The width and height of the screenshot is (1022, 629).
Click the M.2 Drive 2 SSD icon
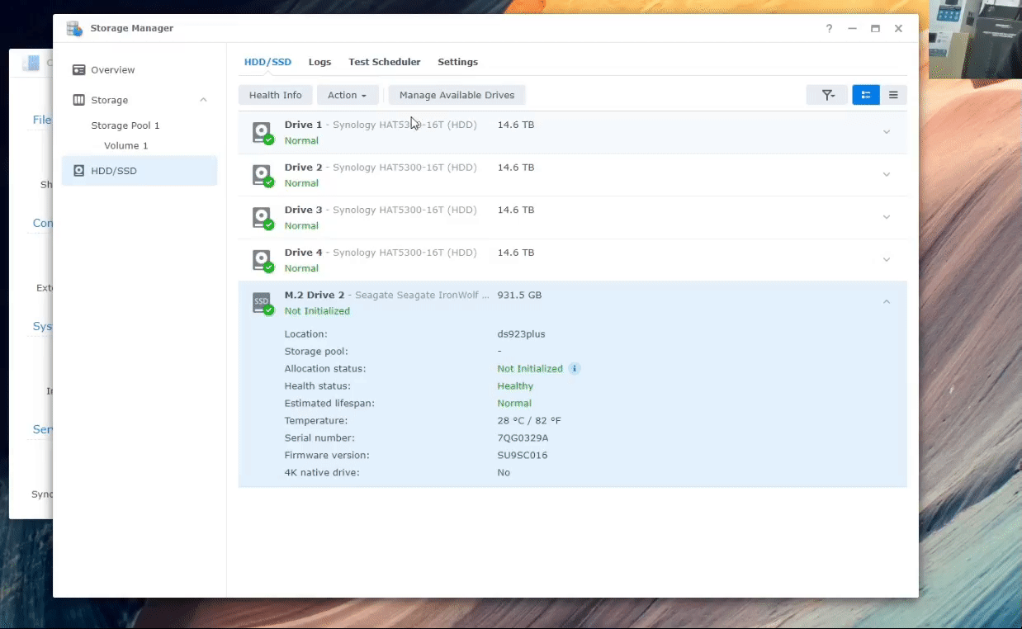(263, 303)
